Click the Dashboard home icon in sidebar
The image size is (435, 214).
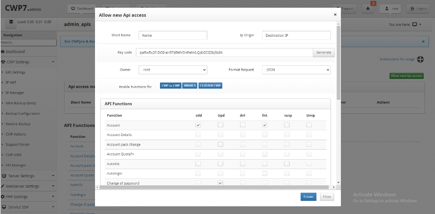pos(3,52)
